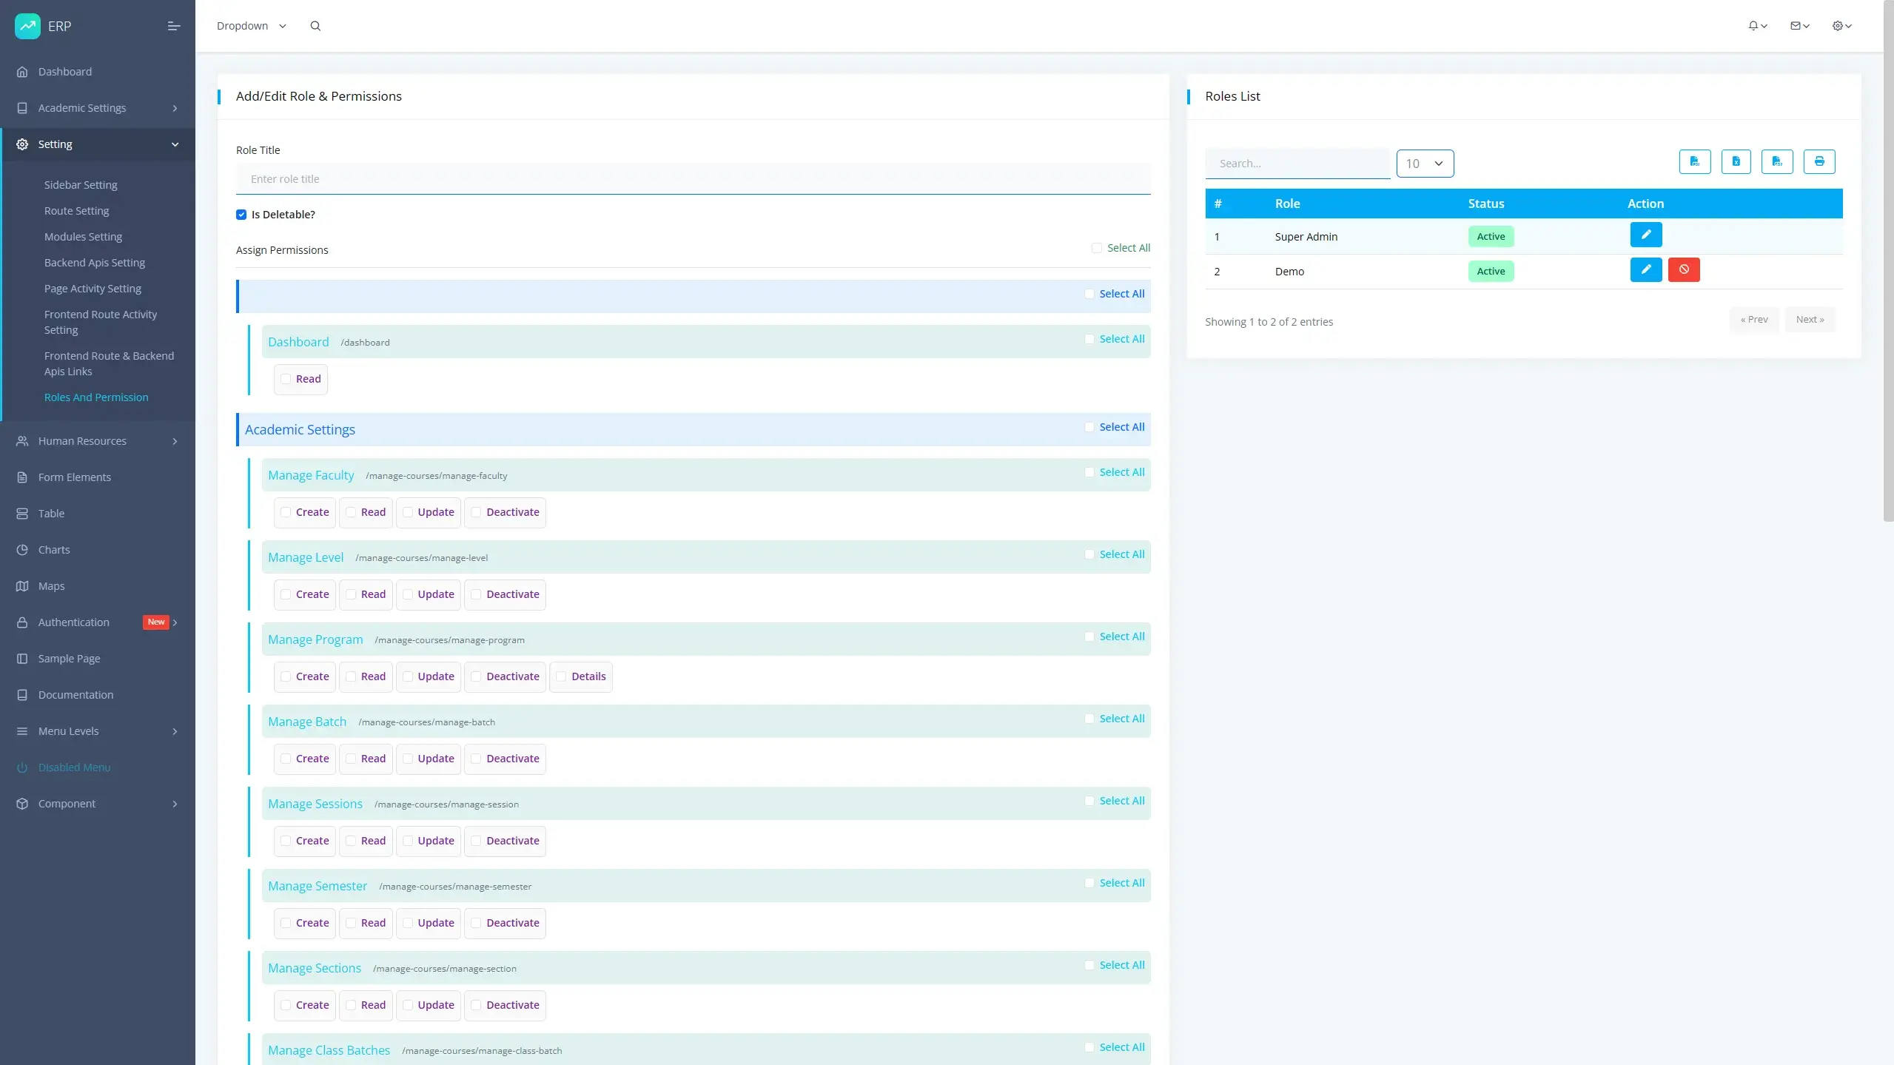This screenshot has height=1065, width=1894.
Task: Open the Manage Program link
Action: pyautogui.click(x=315, y=639)
